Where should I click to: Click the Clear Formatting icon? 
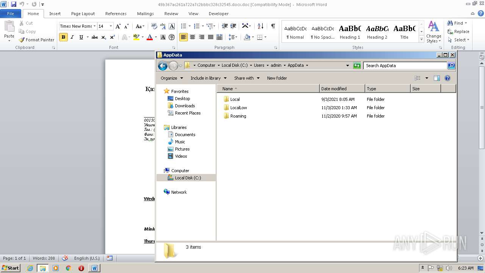click(154, 26)
